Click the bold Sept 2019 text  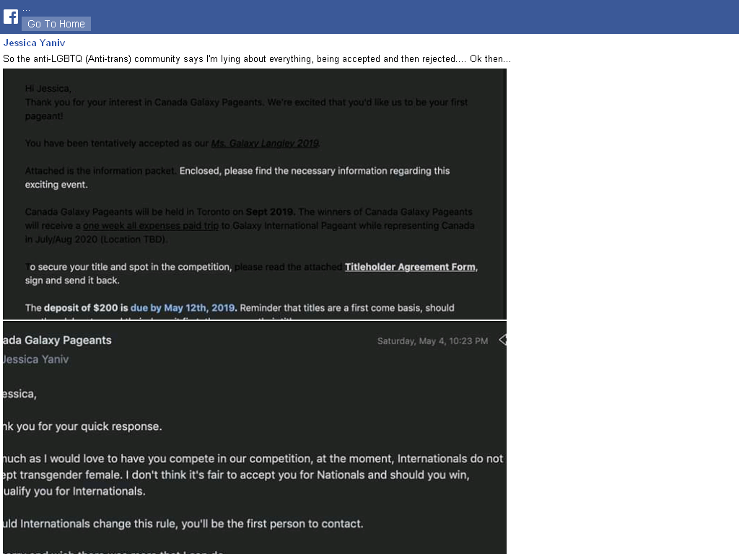pyautogui.click(x=271, y=212)
